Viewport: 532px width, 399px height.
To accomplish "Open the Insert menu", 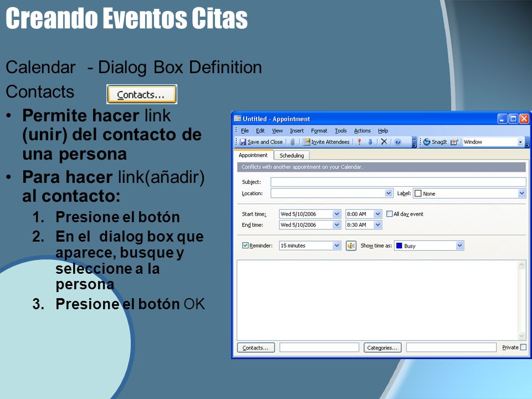I will pyautogui.click(x=297, y=131).
